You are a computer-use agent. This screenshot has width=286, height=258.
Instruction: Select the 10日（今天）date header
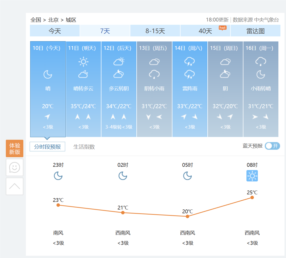(46, 48)
